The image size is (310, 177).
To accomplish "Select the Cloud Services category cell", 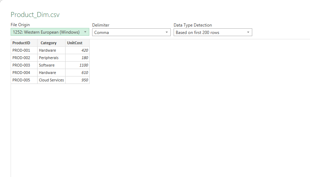I will point(51,80).
